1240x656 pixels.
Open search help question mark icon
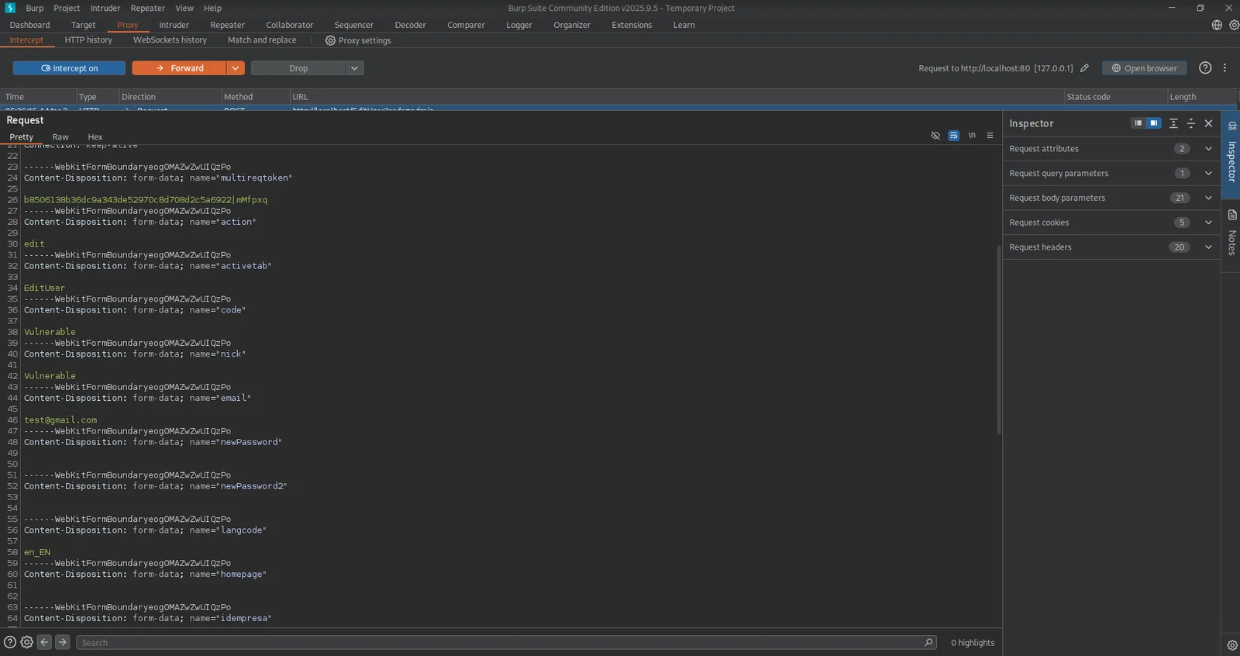point(10,642)
